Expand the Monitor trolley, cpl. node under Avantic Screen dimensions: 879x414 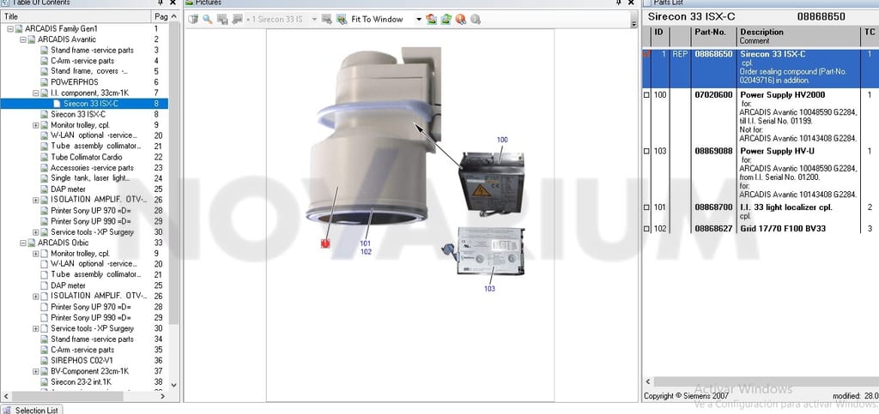click(36, 125)
